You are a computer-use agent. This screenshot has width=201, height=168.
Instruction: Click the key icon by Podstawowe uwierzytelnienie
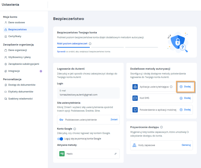click(61, 120)
